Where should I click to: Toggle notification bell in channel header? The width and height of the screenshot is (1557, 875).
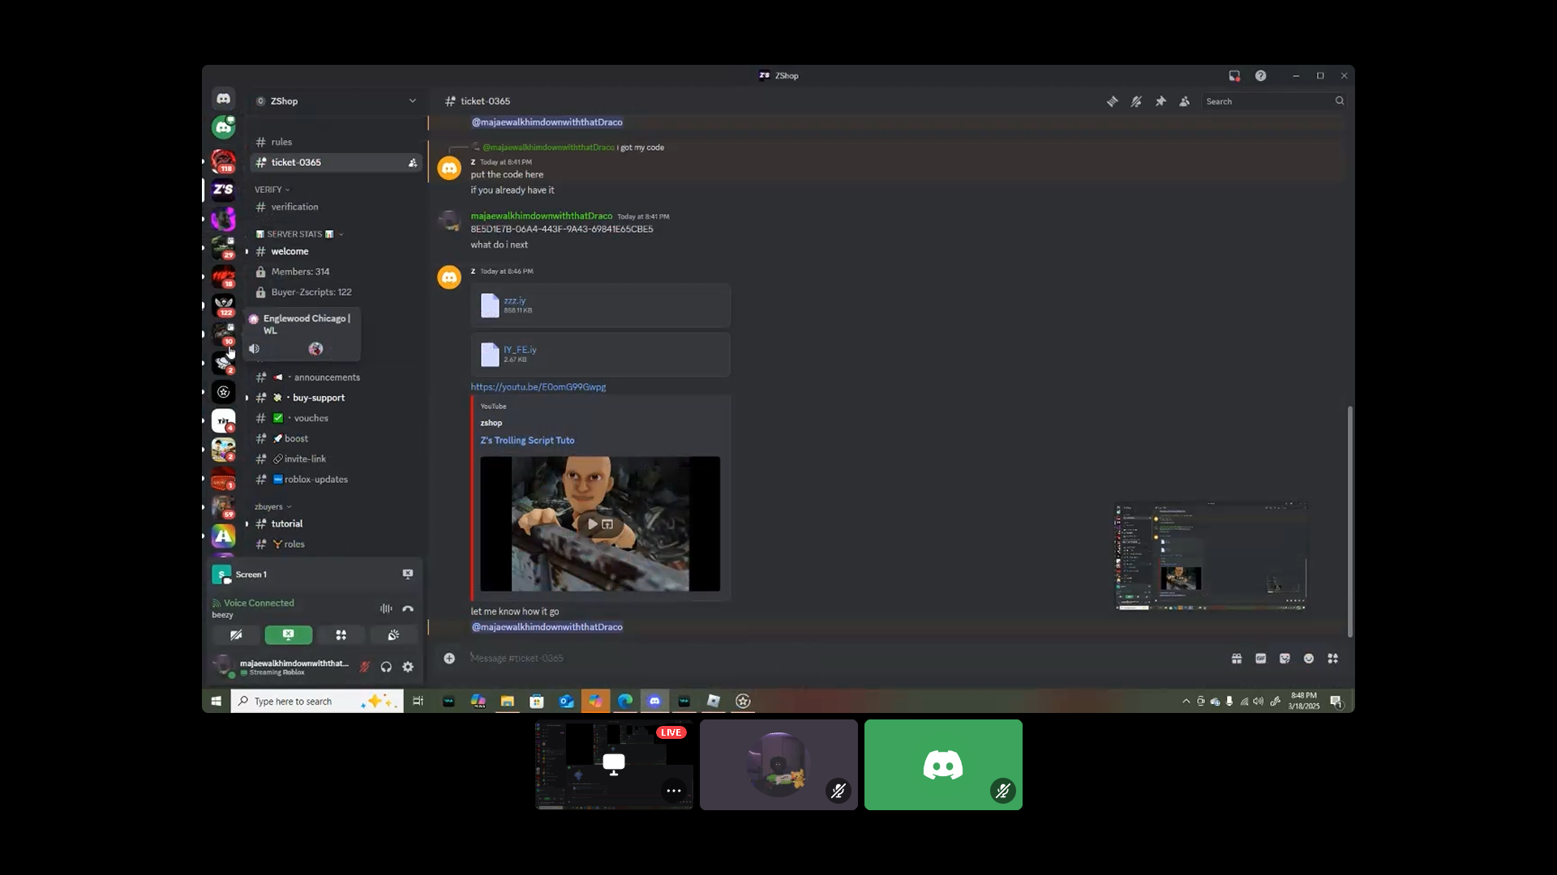[x=1136, y=101]
